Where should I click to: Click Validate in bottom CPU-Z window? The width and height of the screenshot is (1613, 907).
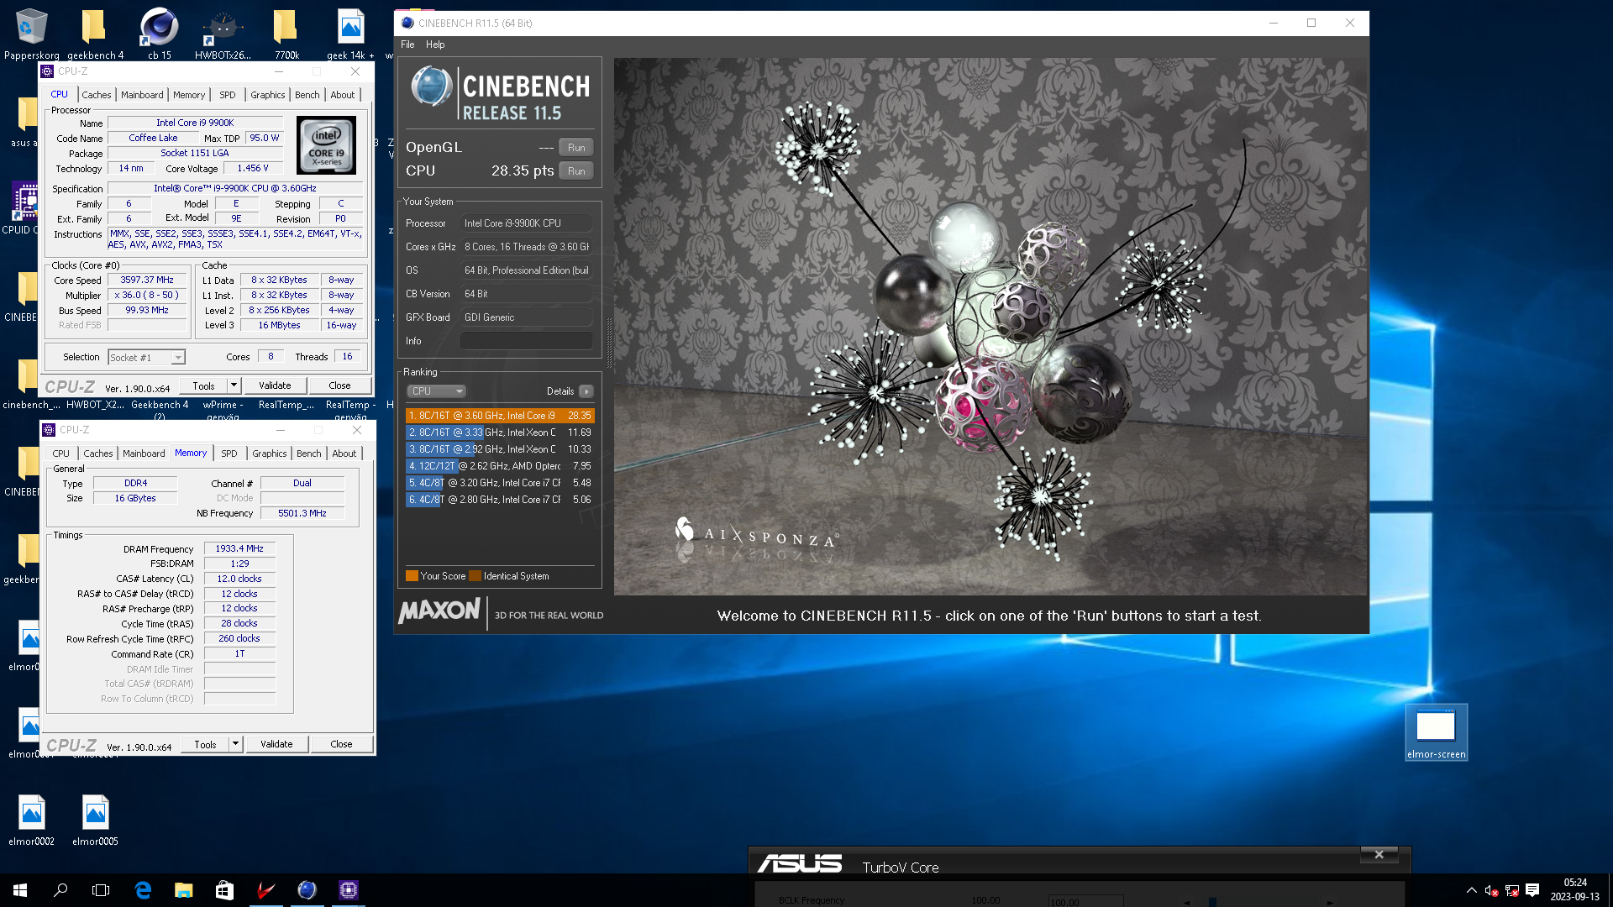point(276,744)
